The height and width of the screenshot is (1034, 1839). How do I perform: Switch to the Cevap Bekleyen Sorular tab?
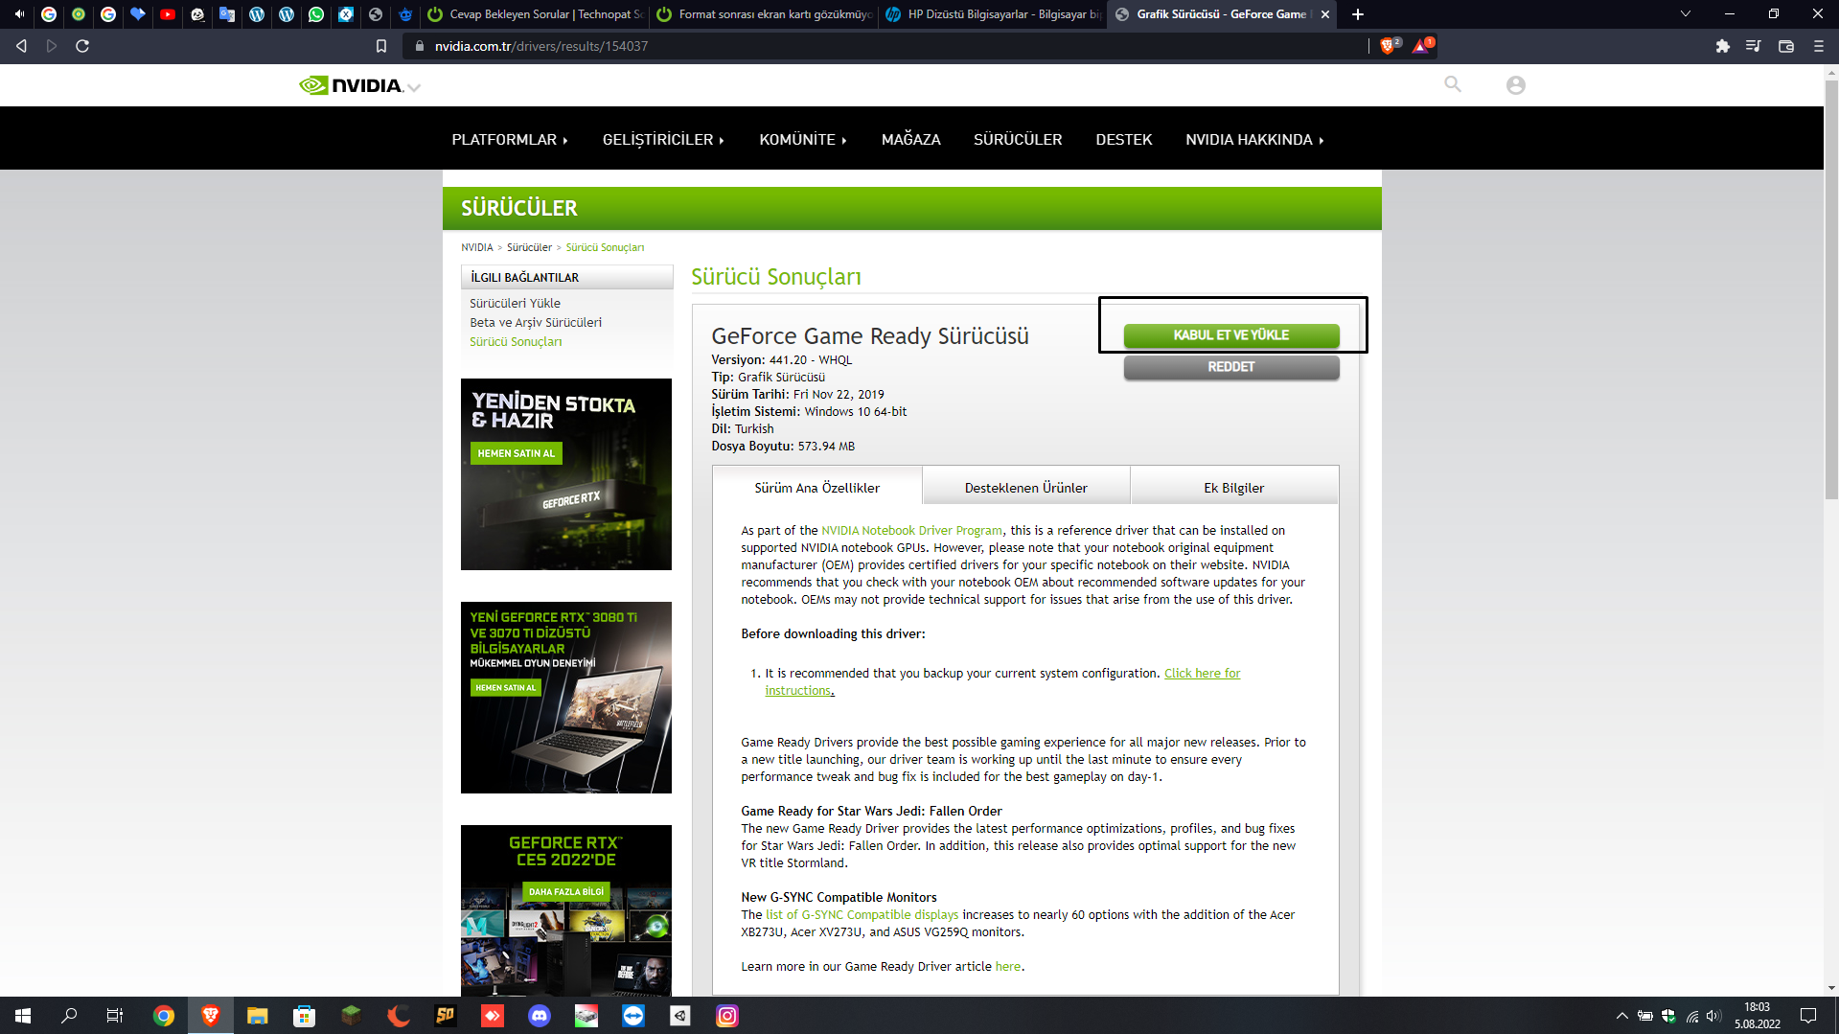point(534,14)
